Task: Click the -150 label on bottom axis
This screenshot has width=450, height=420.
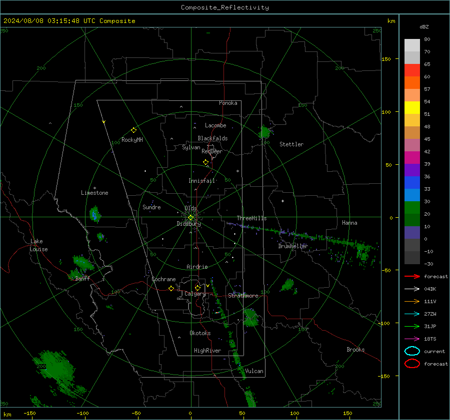Action: (x=30, y=413)
